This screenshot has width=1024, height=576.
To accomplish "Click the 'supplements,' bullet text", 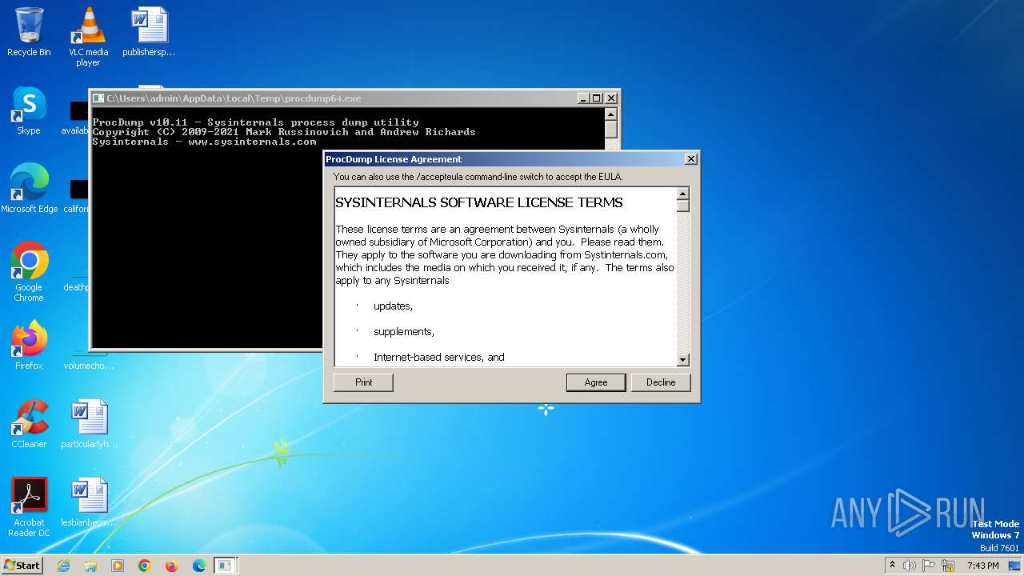I will (404, 332).
